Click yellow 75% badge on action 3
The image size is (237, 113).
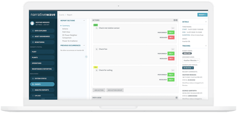(x=96, y=67)
